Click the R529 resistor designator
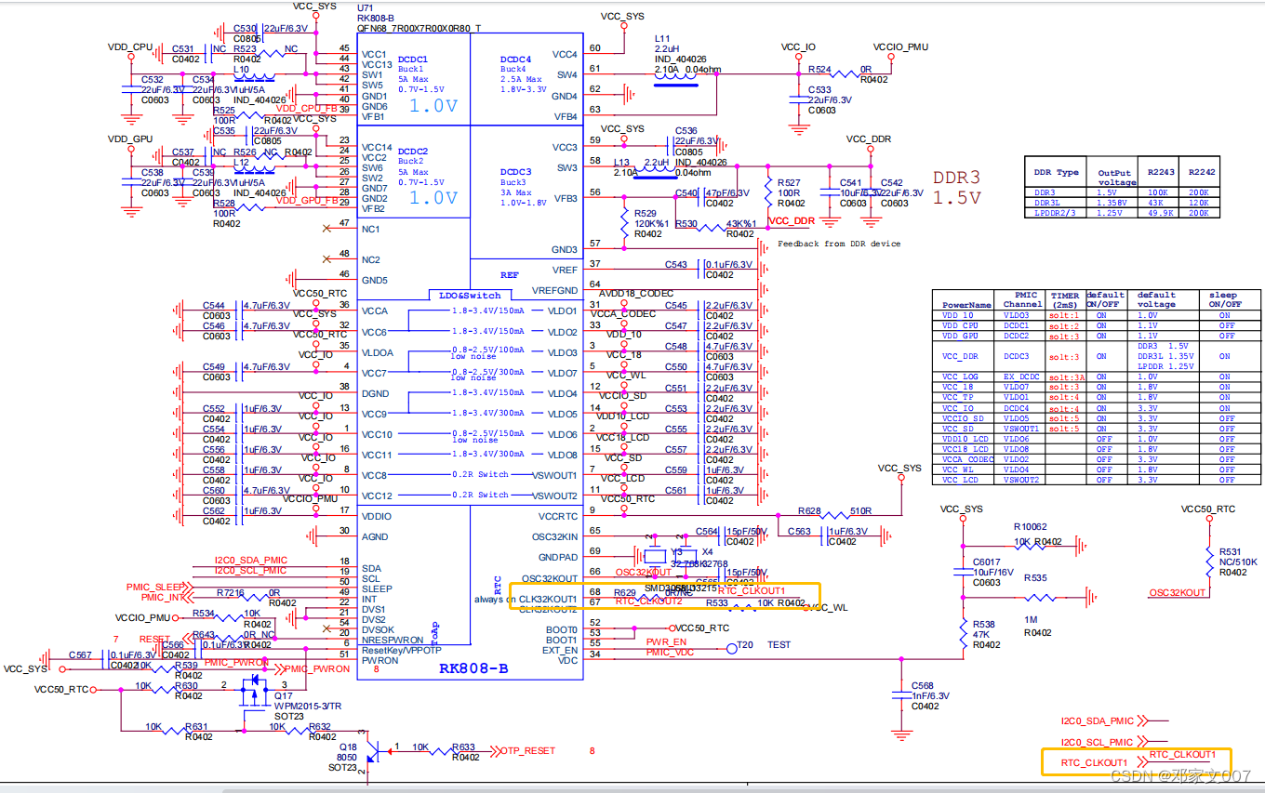This screenshot has width=1265, height=793. 646,214
